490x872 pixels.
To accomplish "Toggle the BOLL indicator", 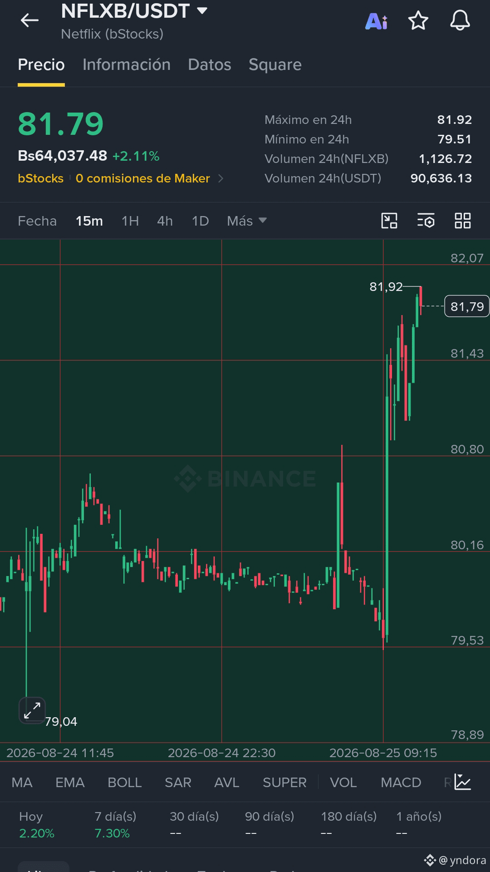I will [125, 783].
